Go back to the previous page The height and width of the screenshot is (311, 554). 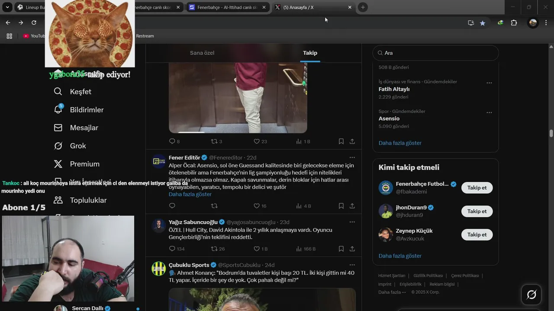pos(8,23)
